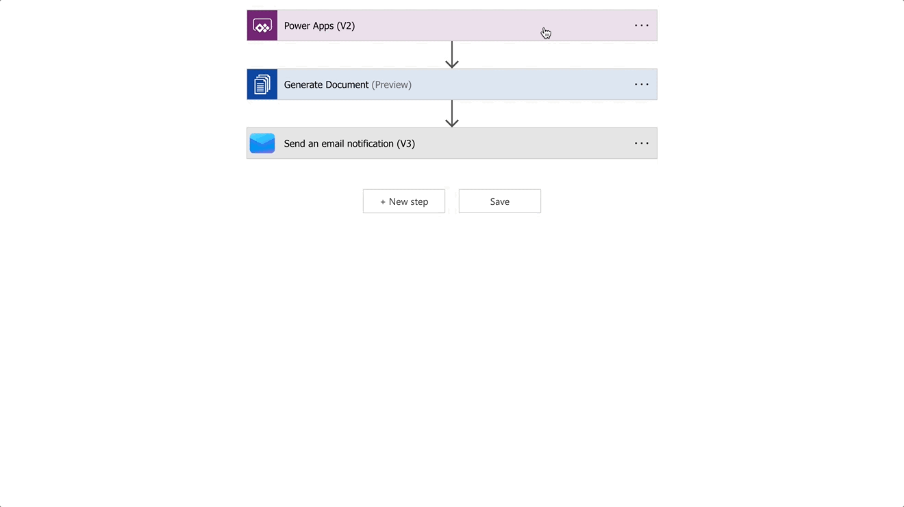Click the arrow below the Power Apps step

[x=451, y=55]
